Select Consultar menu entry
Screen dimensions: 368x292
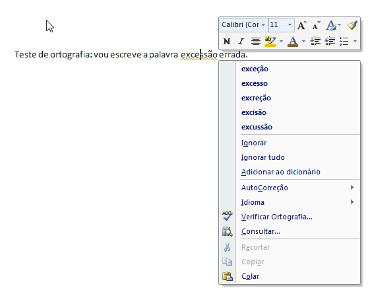(x=261, y=232)
